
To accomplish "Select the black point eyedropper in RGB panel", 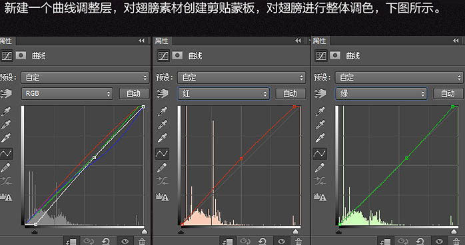I will (x=6, y=111).
